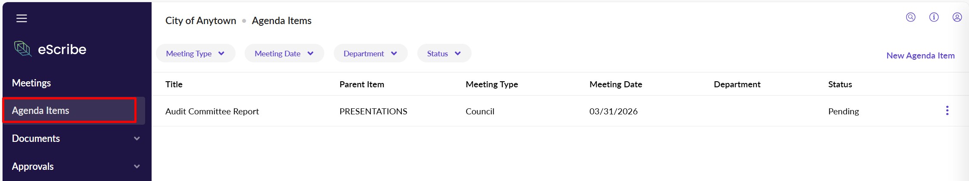Expand the Approvals sidebar chevron

coord(137,166)
